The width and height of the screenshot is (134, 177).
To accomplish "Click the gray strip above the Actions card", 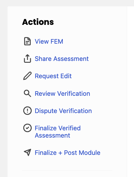I will click(67, 3).
